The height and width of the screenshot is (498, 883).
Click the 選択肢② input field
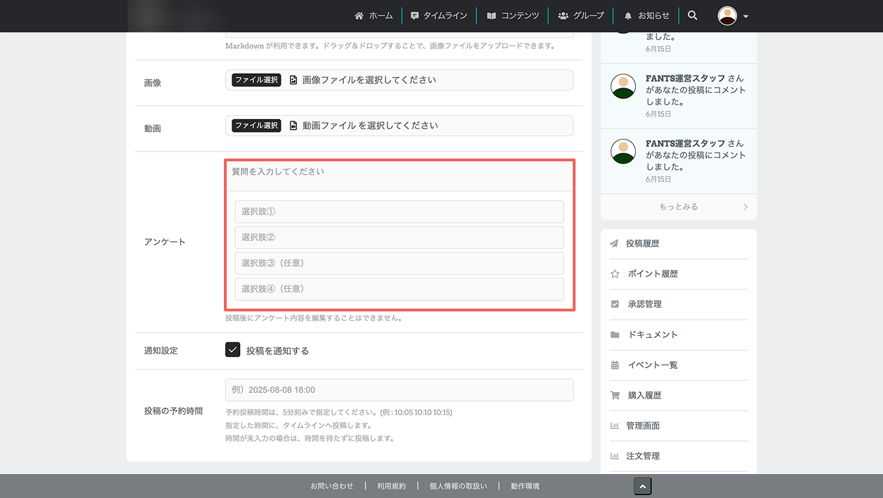pos(399,237)
